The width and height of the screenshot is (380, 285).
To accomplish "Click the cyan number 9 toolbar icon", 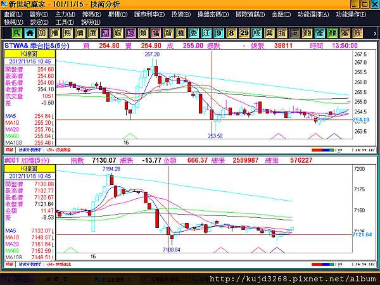I will coord(218,33).
